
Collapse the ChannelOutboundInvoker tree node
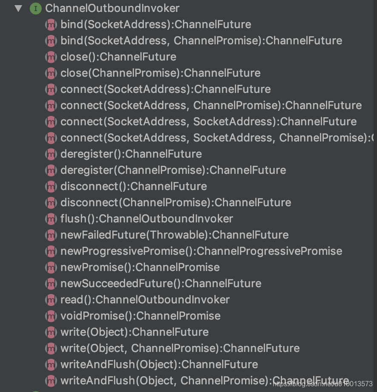[x=18, y=8]
